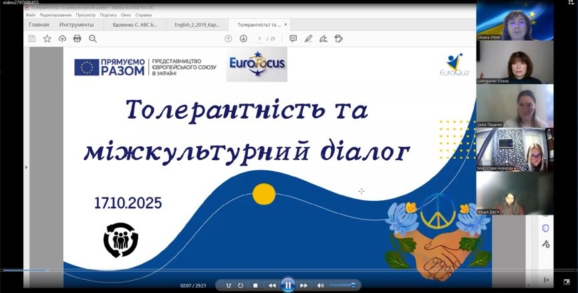Click the print icon in Acrobat
This screenshot has height=293, width=578.
(77, 39)
